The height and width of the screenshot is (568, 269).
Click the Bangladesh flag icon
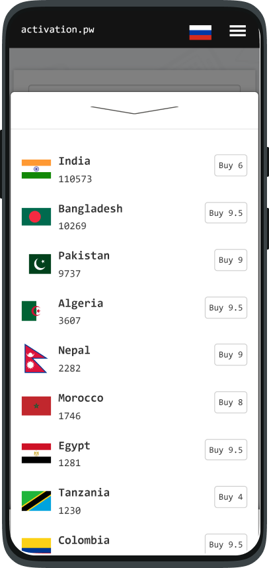tap(36, 216)
